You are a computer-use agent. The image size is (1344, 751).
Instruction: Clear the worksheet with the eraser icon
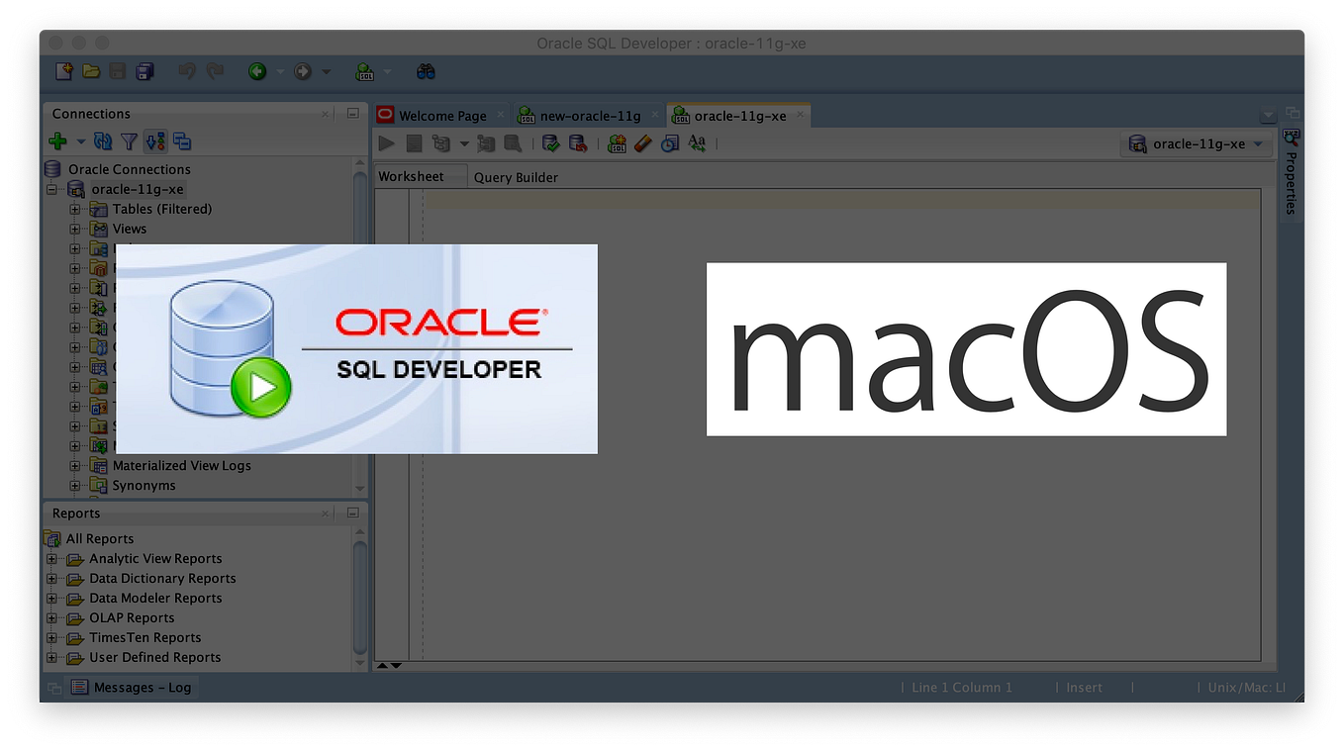coord(643,143)
